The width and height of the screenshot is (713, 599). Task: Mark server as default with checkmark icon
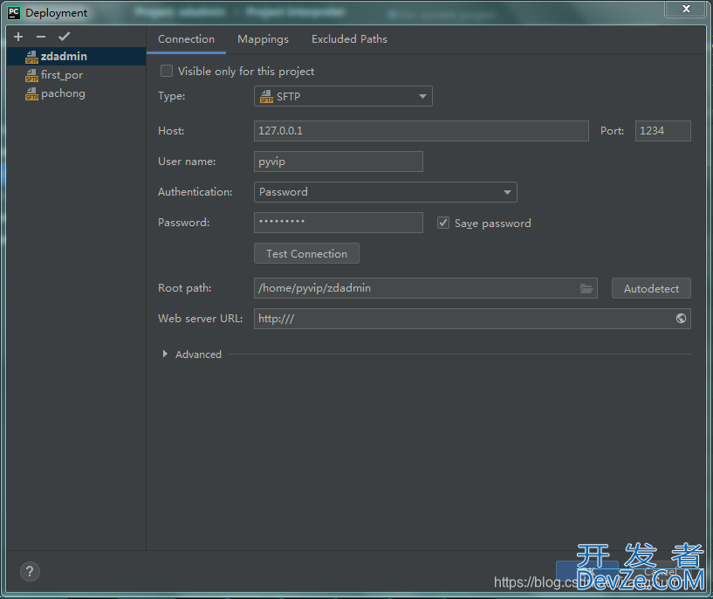point(64,37)
